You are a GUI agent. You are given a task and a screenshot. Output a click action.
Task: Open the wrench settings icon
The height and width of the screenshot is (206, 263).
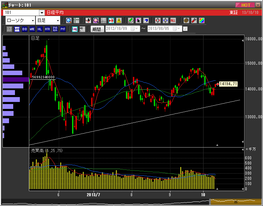point(194,21)
